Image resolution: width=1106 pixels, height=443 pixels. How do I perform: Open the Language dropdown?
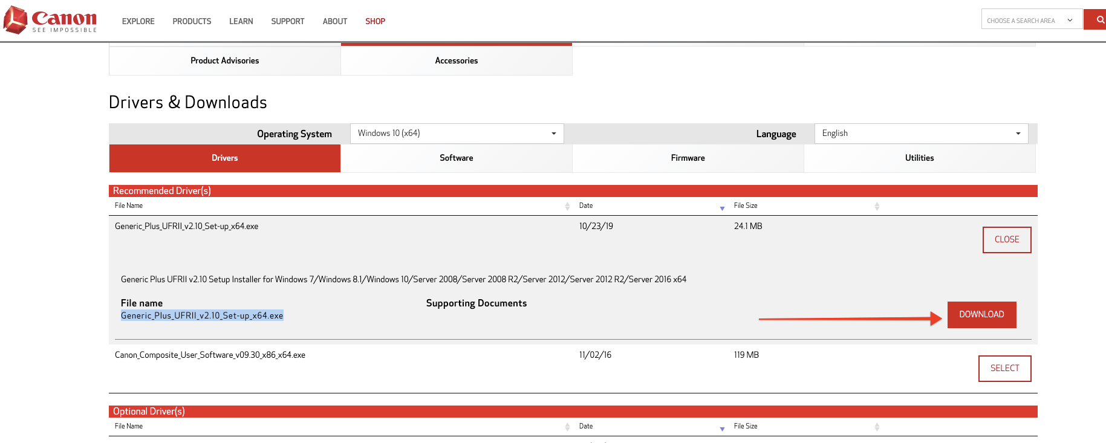(922, 134)
